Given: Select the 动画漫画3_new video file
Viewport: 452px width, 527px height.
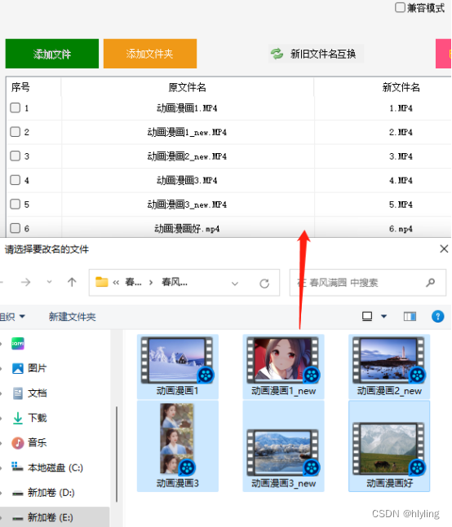Looking at the screenshot, I should 283,446.
